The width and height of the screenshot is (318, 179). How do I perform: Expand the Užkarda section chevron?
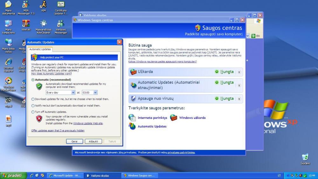coord(239,72)
